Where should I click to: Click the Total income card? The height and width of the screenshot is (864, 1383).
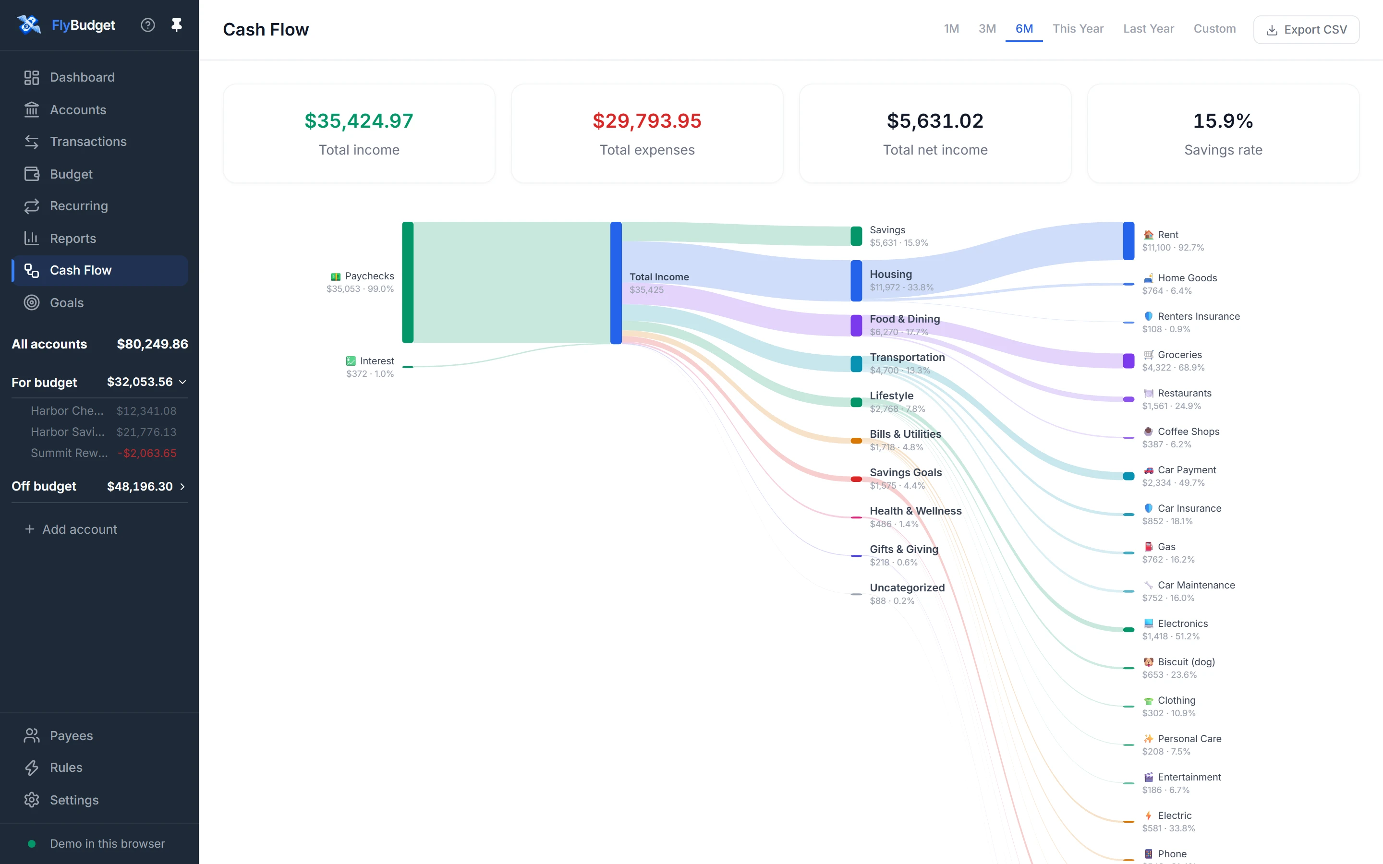[359, 133]
